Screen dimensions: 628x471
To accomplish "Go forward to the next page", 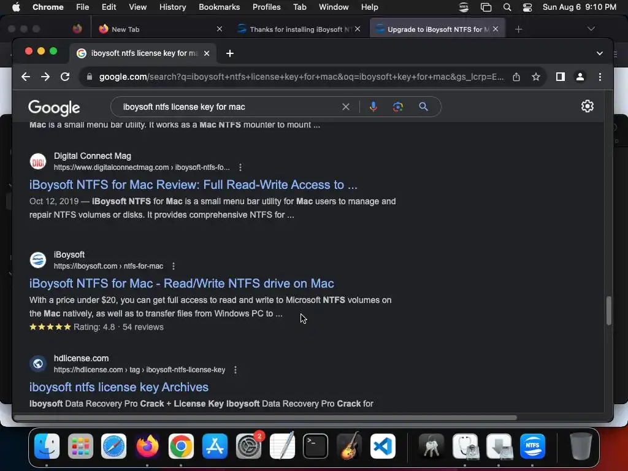I will pyautogui.click(x=45, y=77).
